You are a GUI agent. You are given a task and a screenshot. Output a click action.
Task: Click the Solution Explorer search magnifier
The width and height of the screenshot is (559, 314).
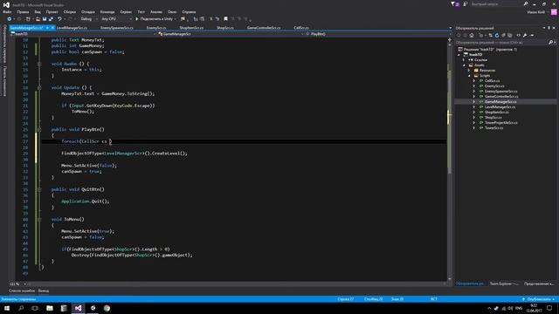point(550,43)
